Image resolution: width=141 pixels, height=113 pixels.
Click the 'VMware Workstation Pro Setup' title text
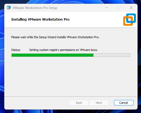[x=35, y=8]
